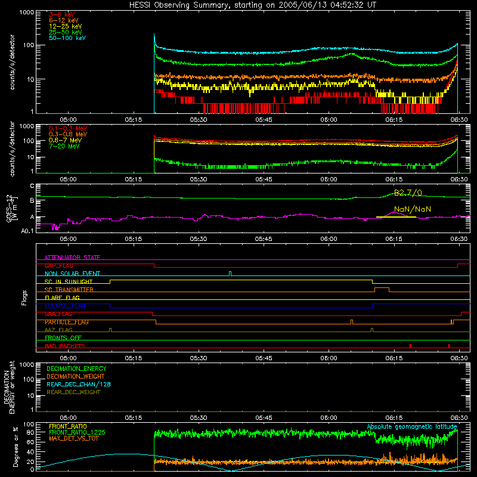
Task: Click the HESSI Observing Summary title text
Action: 252,5
